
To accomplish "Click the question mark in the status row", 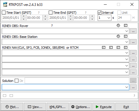I will coord(134,96).
